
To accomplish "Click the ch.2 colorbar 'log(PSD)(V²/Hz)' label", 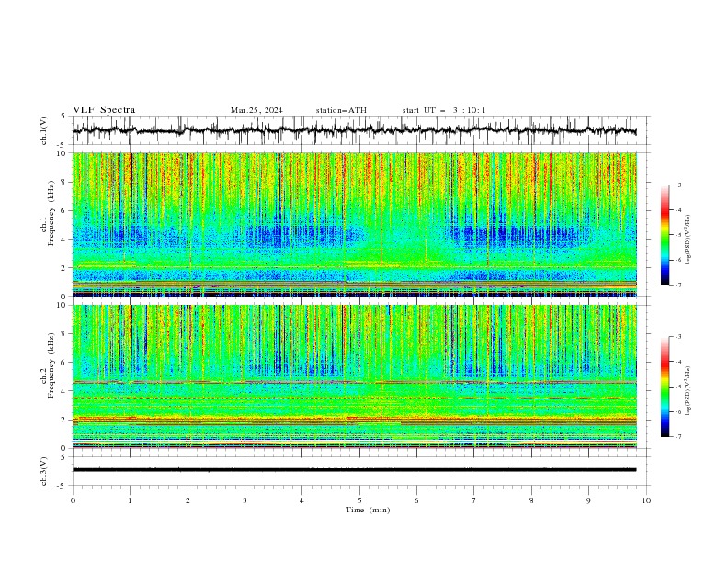I will point(688,391).
